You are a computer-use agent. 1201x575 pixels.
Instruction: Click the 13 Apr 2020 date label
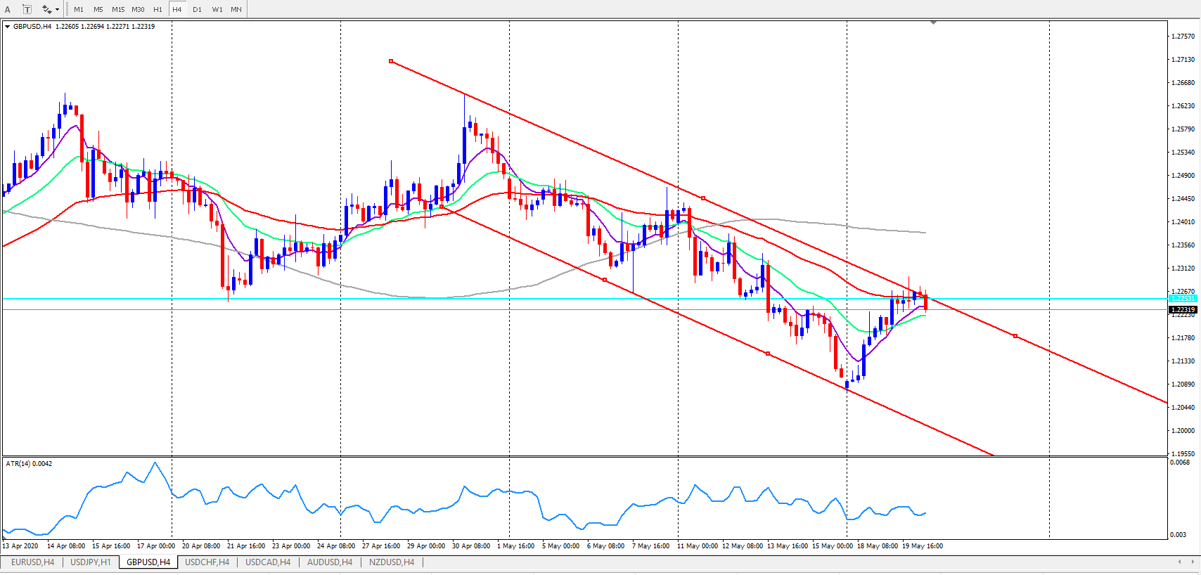coord(20,546)
